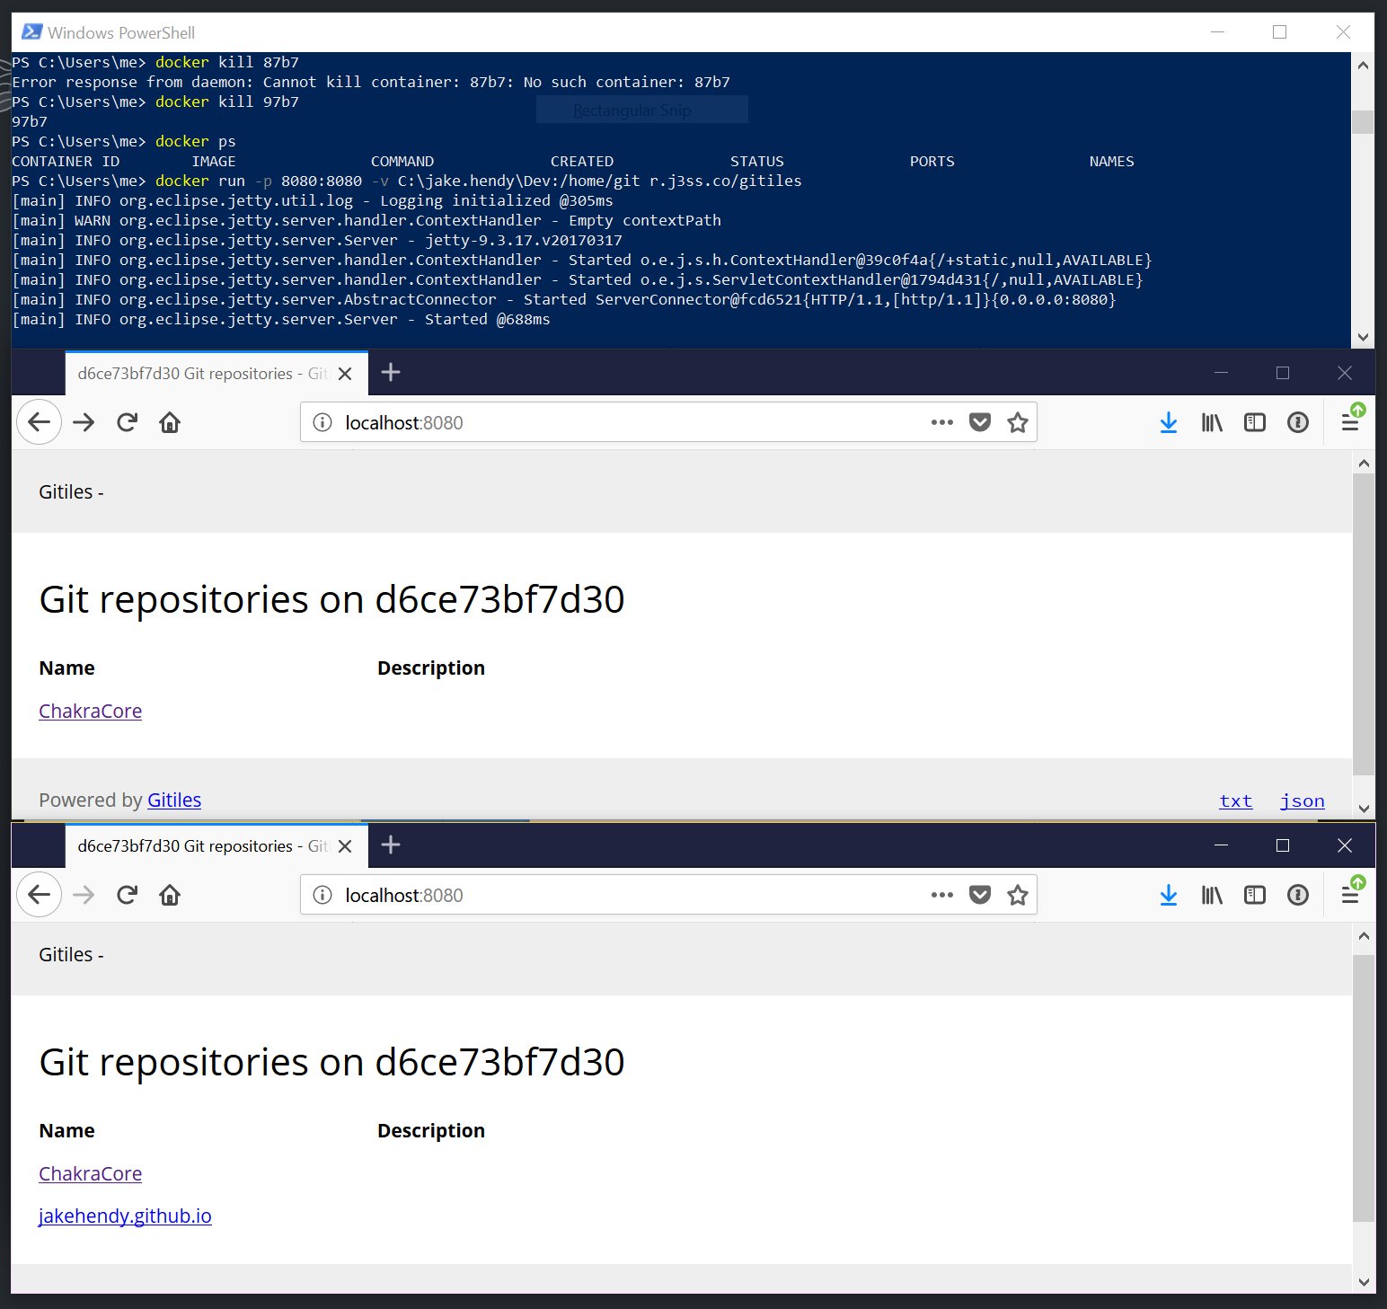Click Forward arrow in lower Firefox window

84,895
